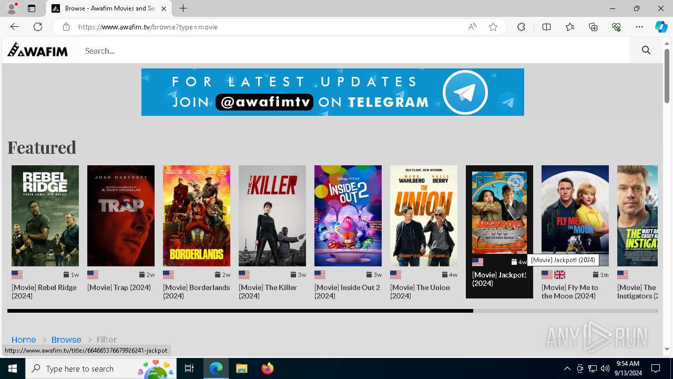Open the Windows Start menu
673x379 pixels.
click(13, 368)
